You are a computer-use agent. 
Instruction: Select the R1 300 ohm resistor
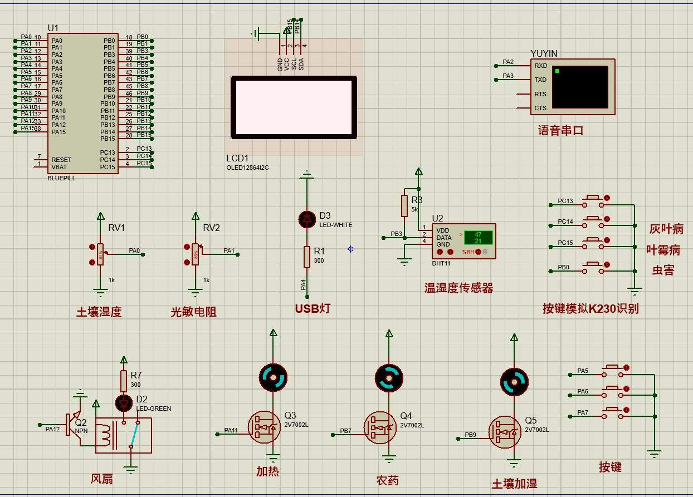[306, 257]
